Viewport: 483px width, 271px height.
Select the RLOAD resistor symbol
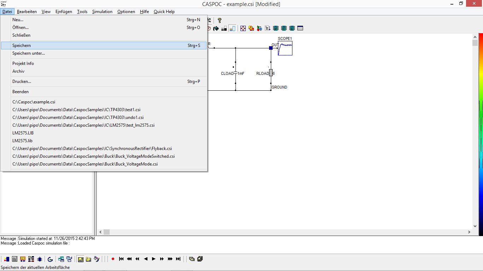271,73
